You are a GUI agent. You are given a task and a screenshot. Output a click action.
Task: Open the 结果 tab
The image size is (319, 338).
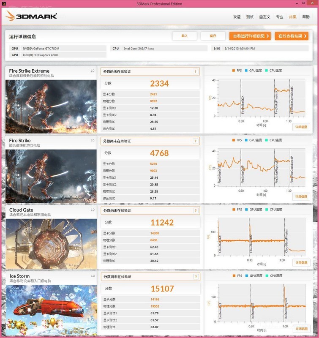click(293, 17)
